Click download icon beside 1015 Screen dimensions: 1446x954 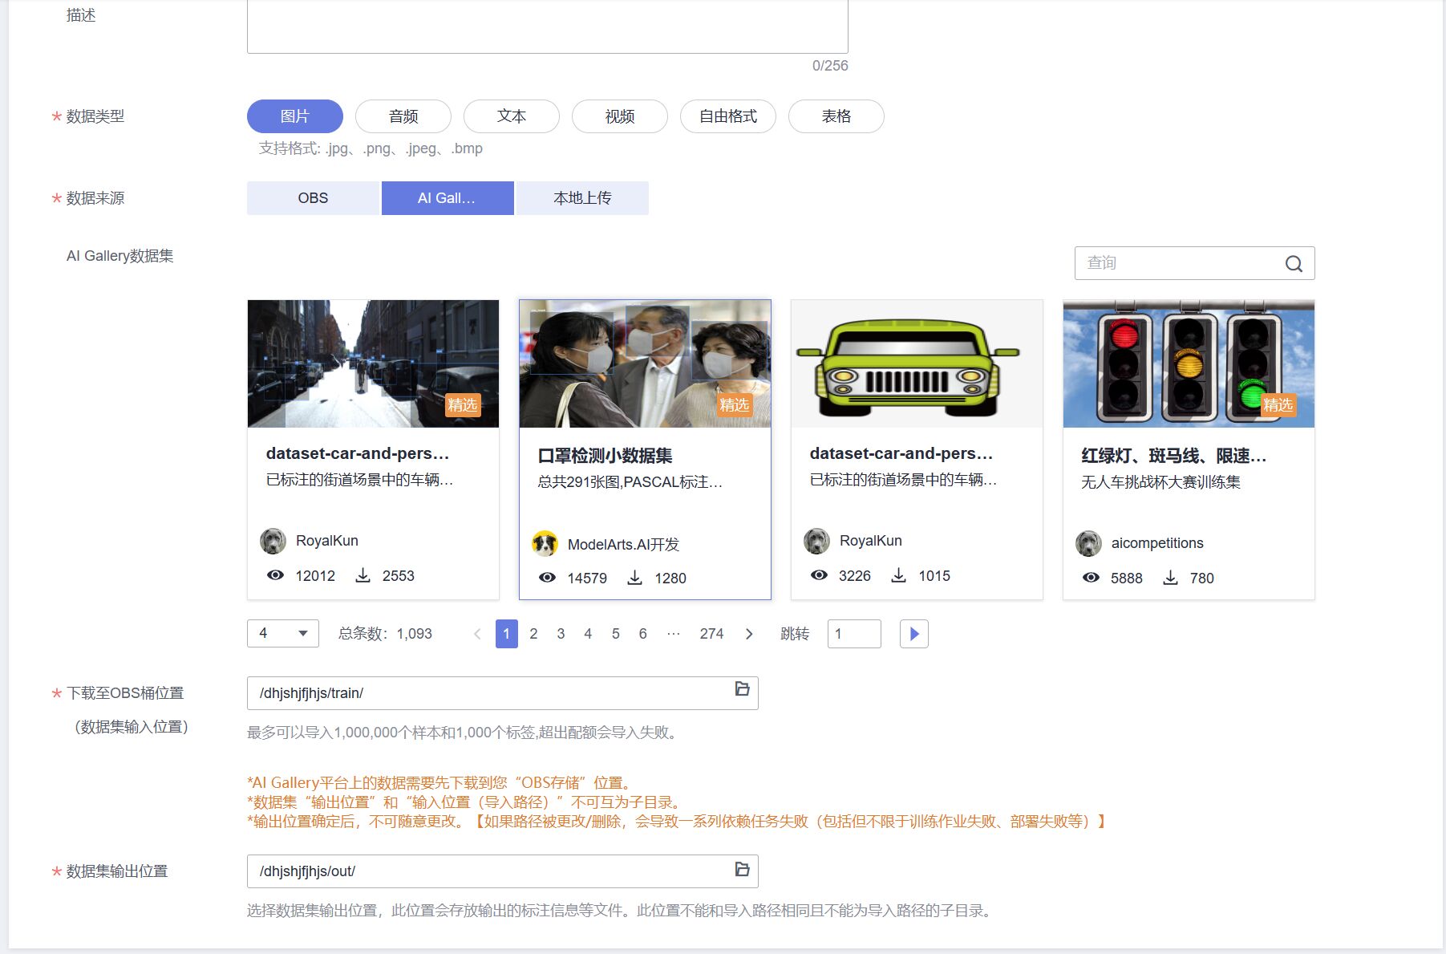tap(898, 575)
